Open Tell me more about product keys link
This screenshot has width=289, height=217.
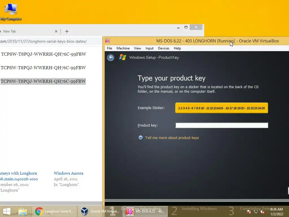coord(172,138)
